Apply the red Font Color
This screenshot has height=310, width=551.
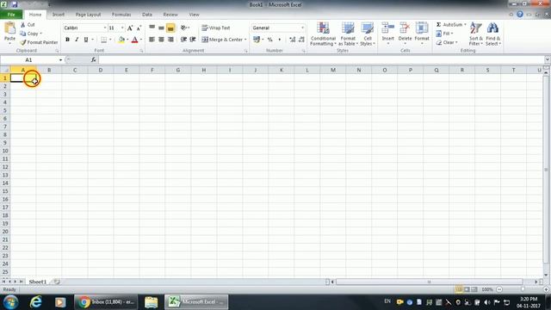134,40
